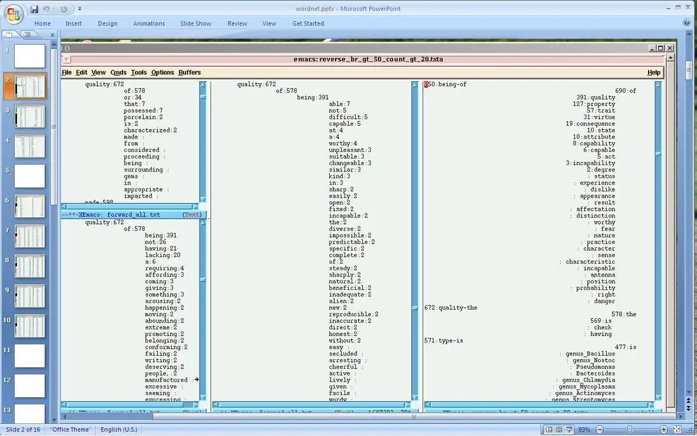Viewport: 697px width, 436px height.
Task: Click the 93% zoom level button
Action: [584, 429]
